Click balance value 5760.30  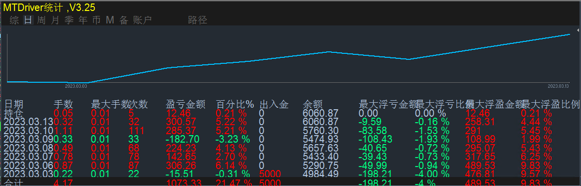click(x=321, y=131)
